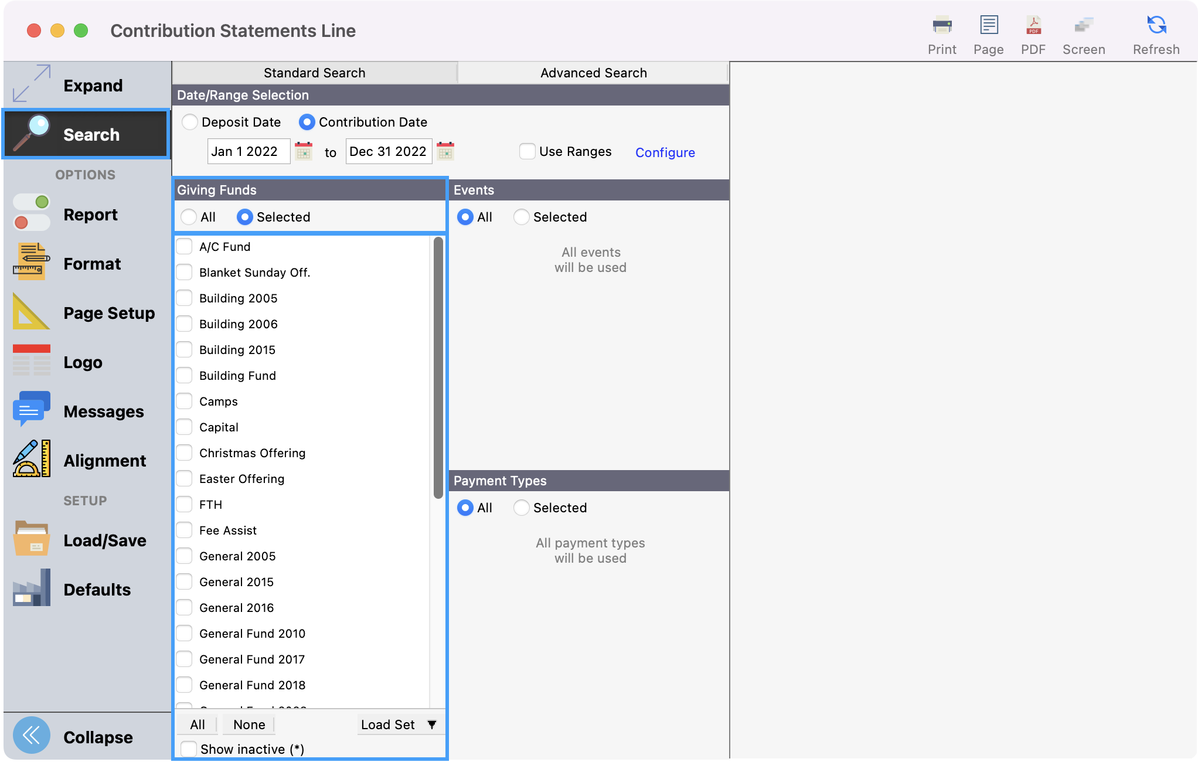This screenshot has width=1198, height=762.
Task: Open the Format options icon
Action: point(32,262)
